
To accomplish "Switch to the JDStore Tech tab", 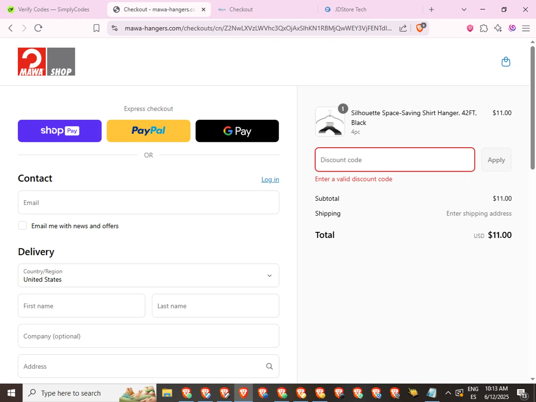I will (370, 10).
